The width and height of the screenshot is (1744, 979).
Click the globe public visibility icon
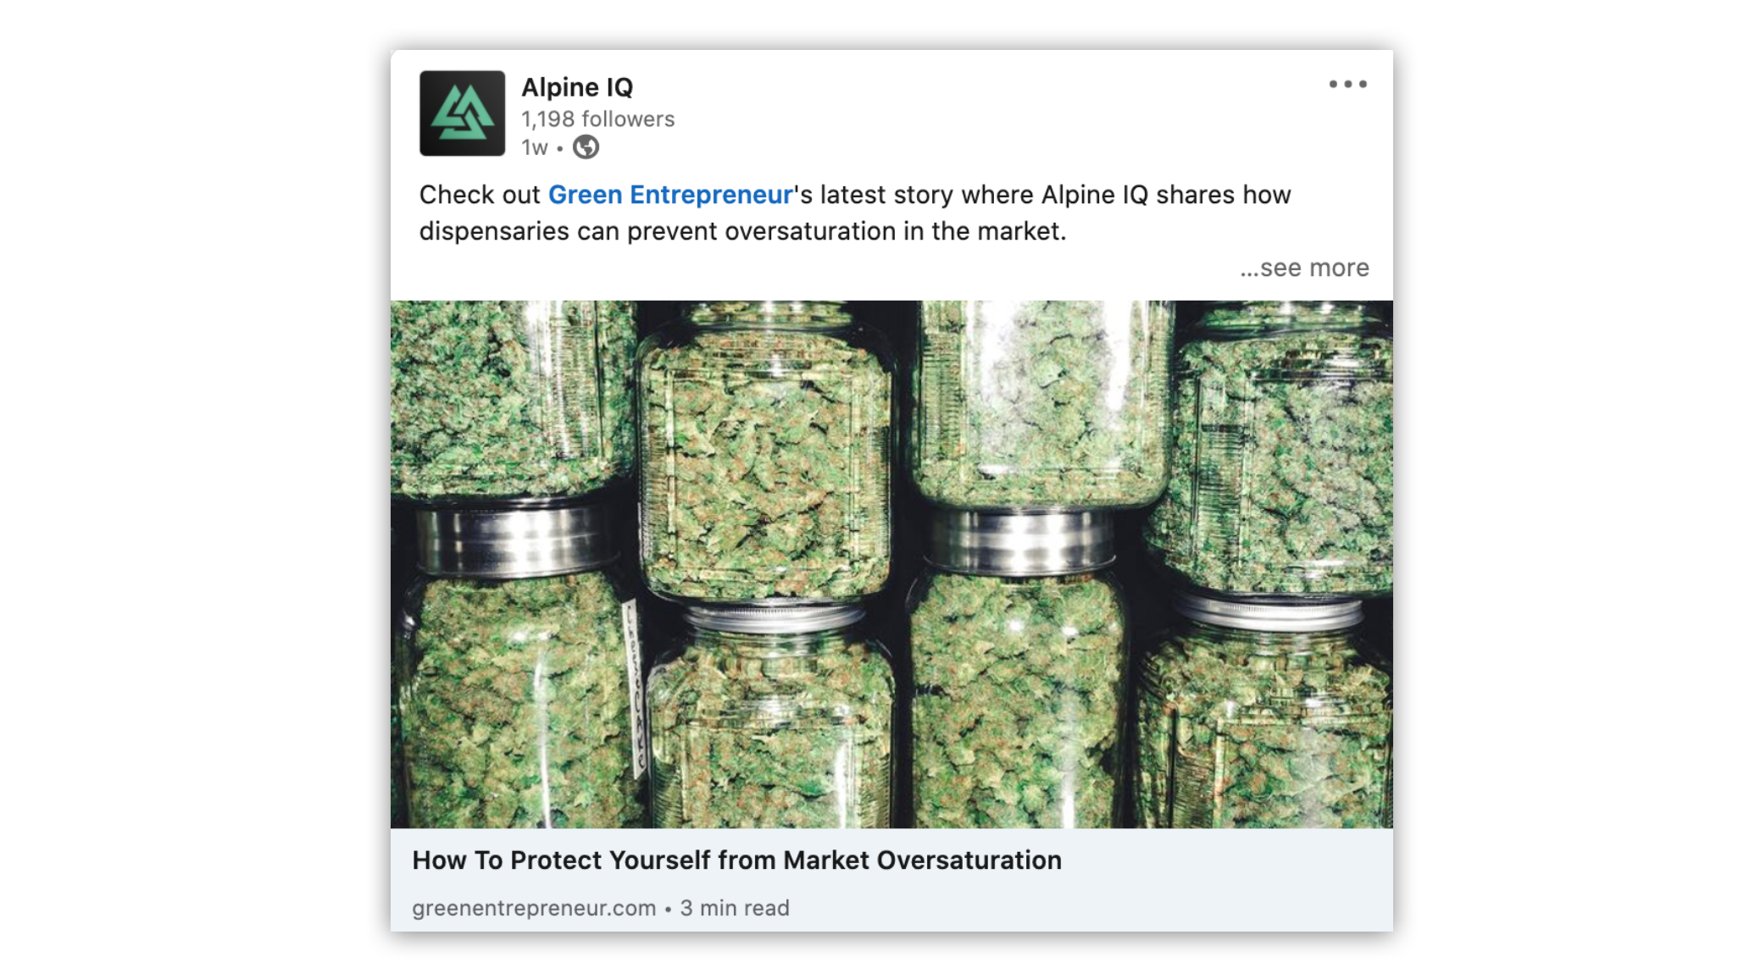586,147
